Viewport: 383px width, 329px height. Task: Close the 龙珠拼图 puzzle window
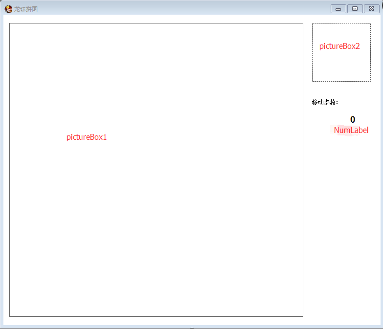(x=372, y=9)
